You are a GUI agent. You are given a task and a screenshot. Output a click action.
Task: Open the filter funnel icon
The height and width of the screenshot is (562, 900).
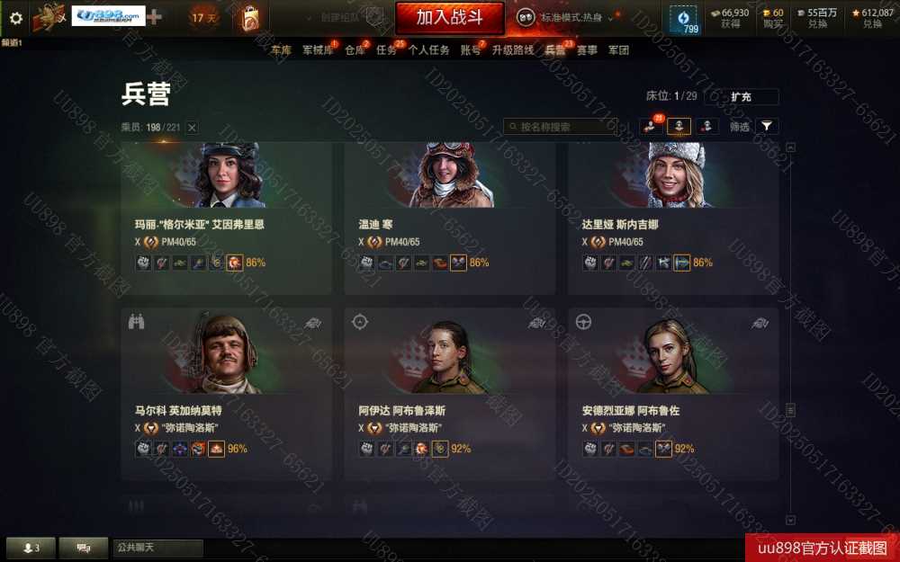coord(767,126)
